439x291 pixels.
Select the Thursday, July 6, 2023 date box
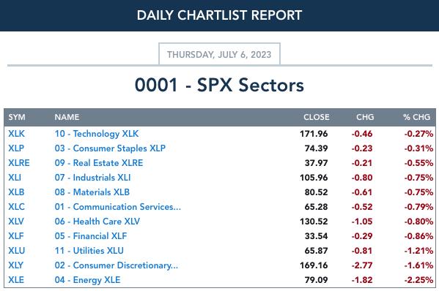tap(219, 54)
